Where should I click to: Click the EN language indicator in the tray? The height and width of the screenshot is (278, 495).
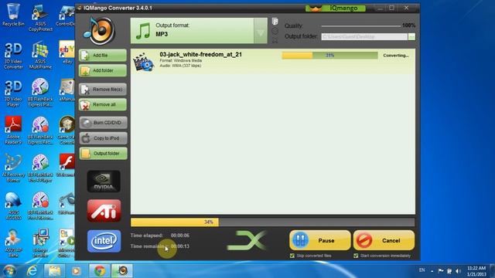pos(422,270)
